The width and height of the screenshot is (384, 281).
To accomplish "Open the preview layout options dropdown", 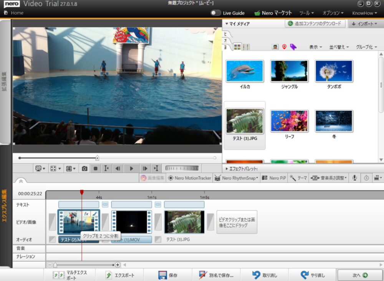I will pyautogui.click(x=71, y=169).
